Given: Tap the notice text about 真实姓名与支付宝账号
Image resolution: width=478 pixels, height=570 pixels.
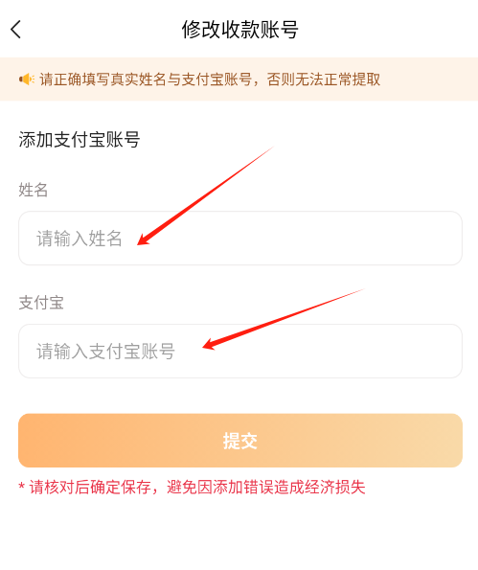Looking at the screenshot, I should pos(146,80).
